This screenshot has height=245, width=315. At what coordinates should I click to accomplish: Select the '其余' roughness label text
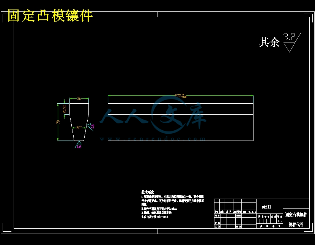click(269, 42)
